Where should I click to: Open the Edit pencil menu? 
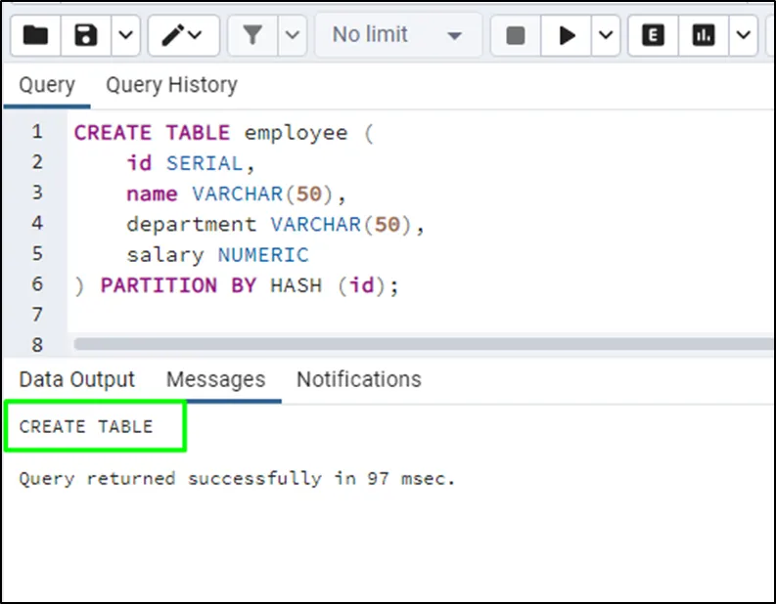(x=183, y=36)
